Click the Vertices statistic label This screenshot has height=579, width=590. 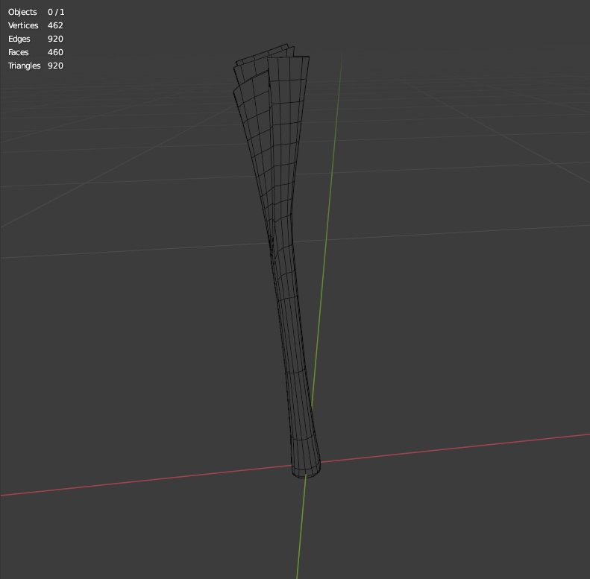pos(23,25)
